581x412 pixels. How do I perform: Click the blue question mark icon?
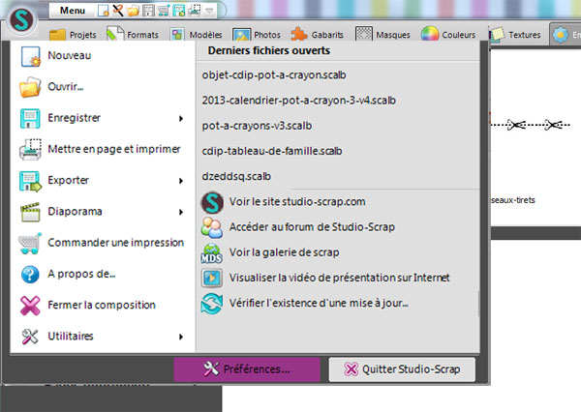(30, 275)
